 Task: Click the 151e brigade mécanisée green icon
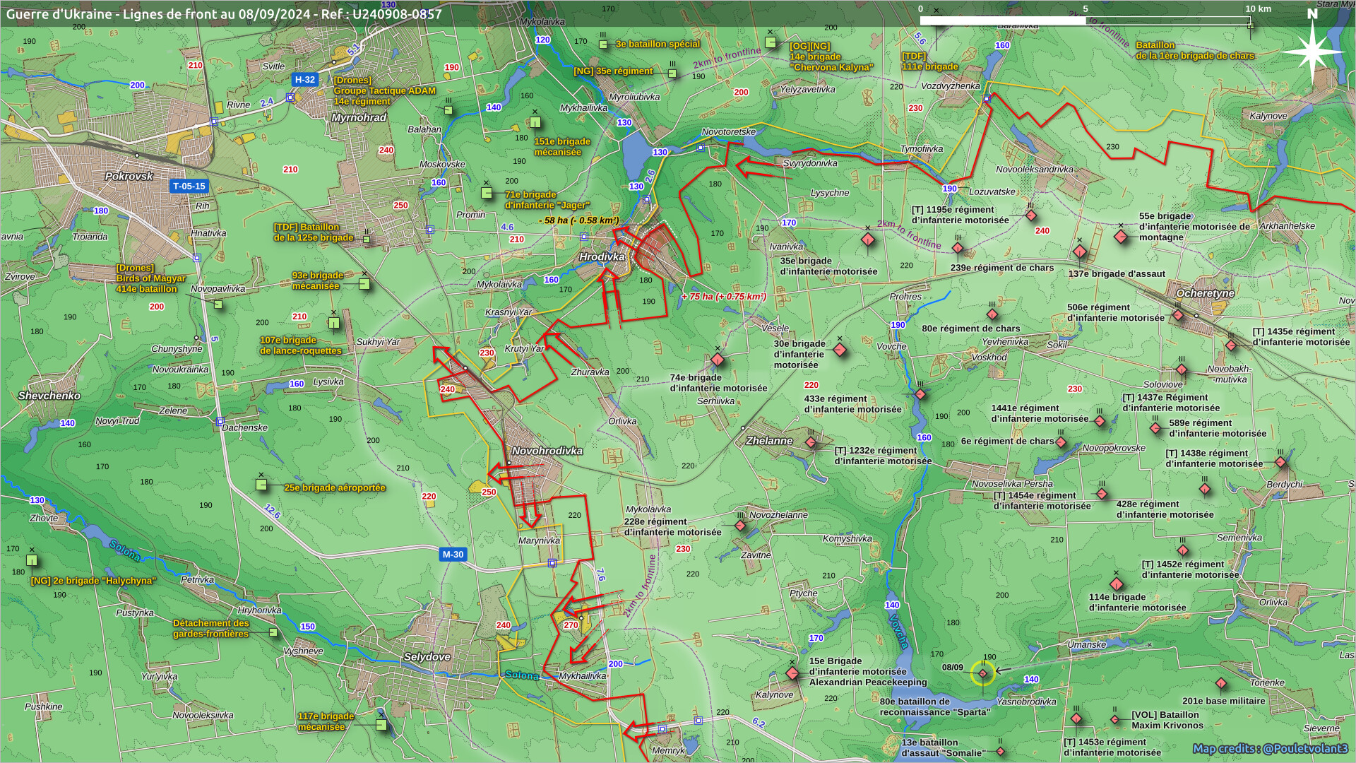(535, 122)
